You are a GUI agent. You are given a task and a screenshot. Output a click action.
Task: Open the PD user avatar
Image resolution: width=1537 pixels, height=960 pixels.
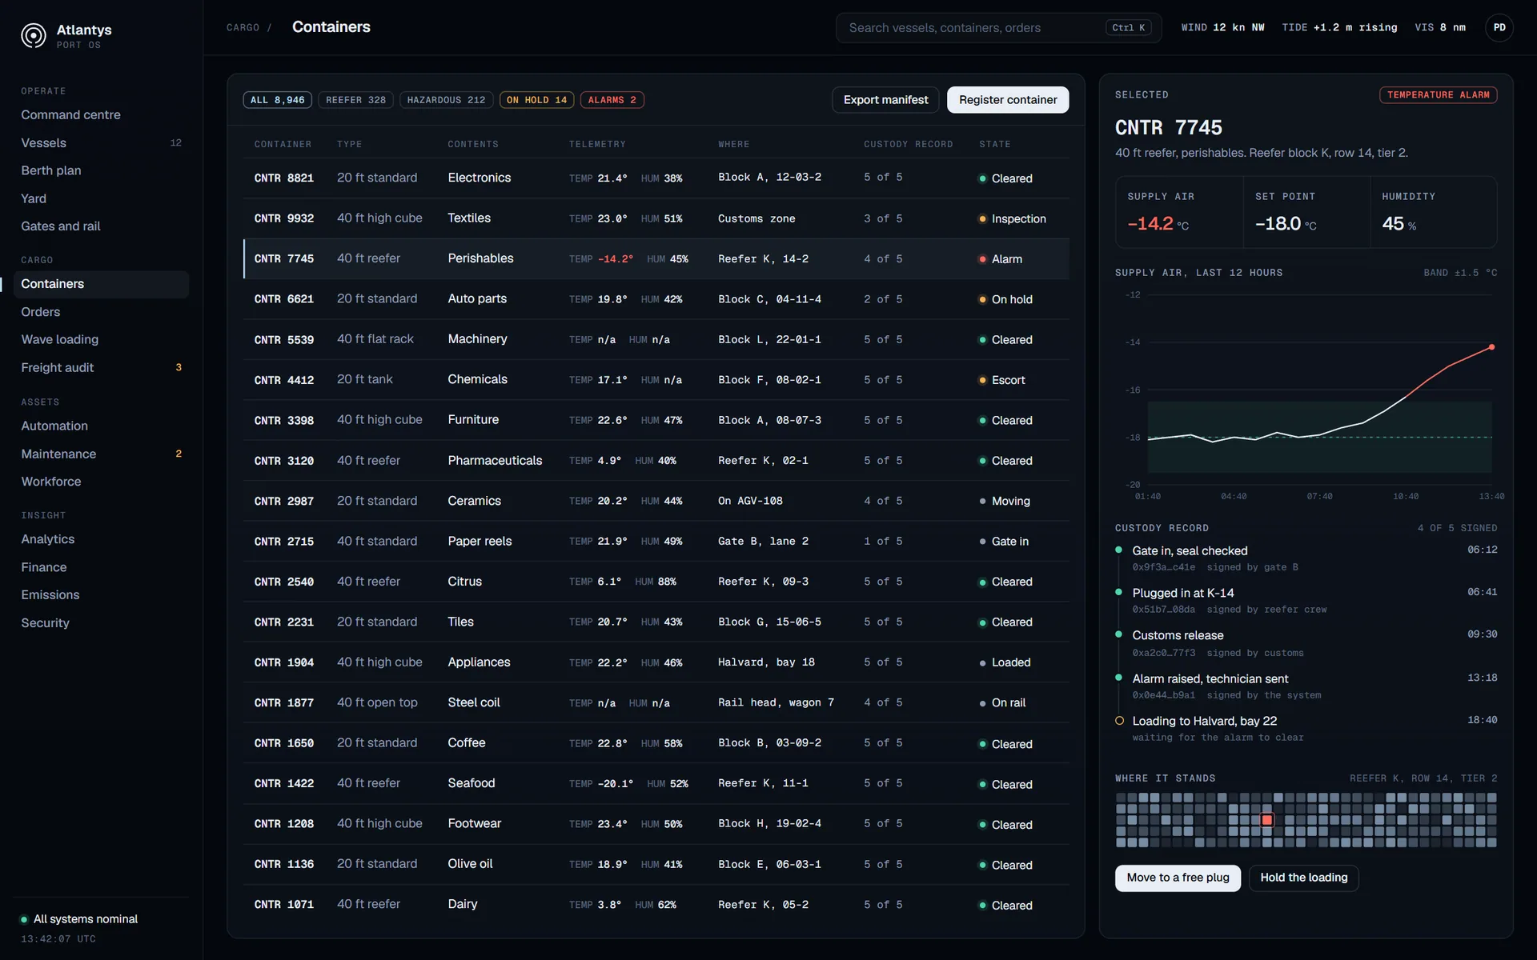point(1499,28)
